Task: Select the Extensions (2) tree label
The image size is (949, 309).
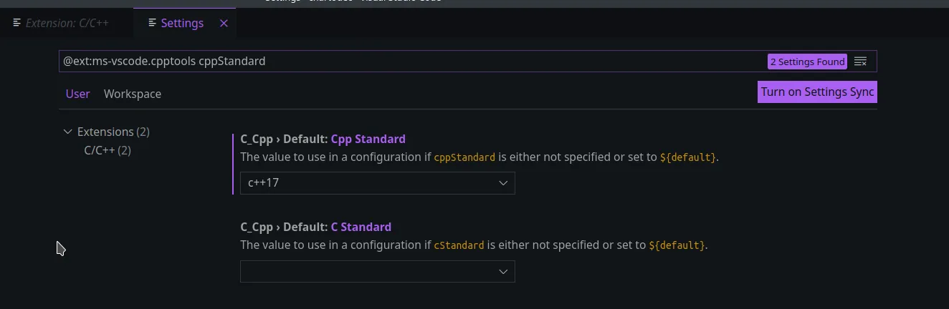Action: [x=113, y=132]
